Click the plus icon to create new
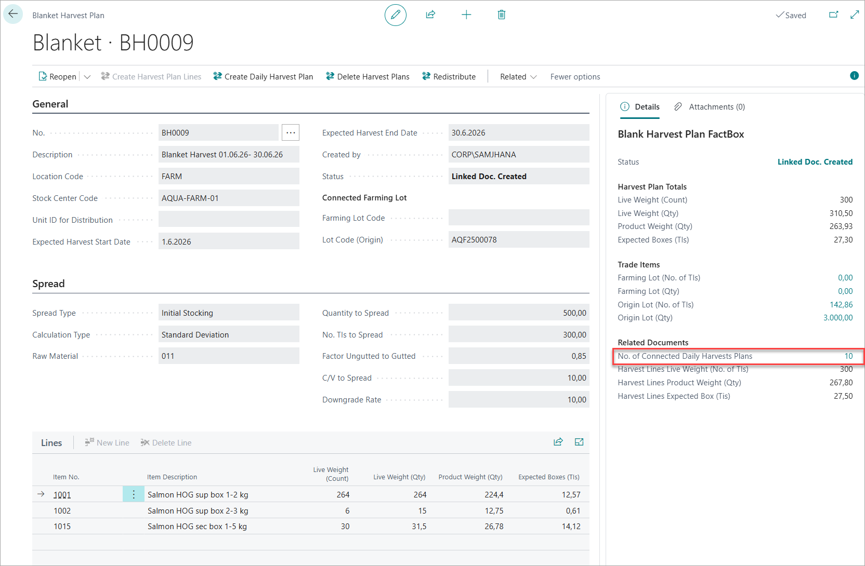The height and width of the screenshot is (566, 865). point(466,15)
